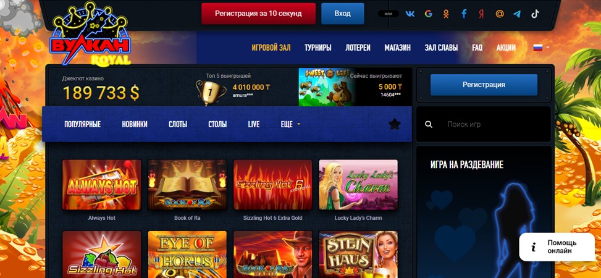Screen dimensions: 601x278
Task: Sign in with the Yandex icon
Action: 481,14
